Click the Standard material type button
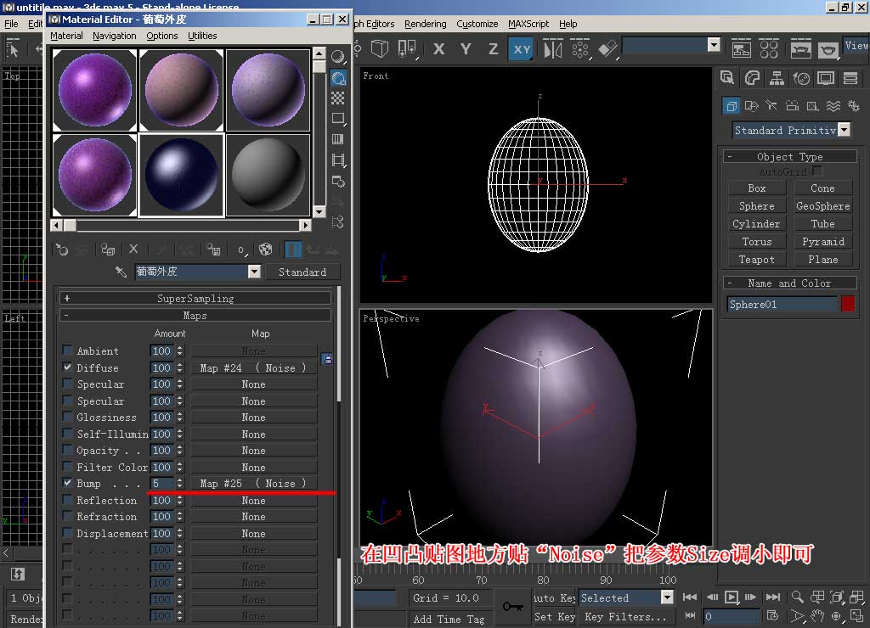870x628 pixels. click(302, 272)
